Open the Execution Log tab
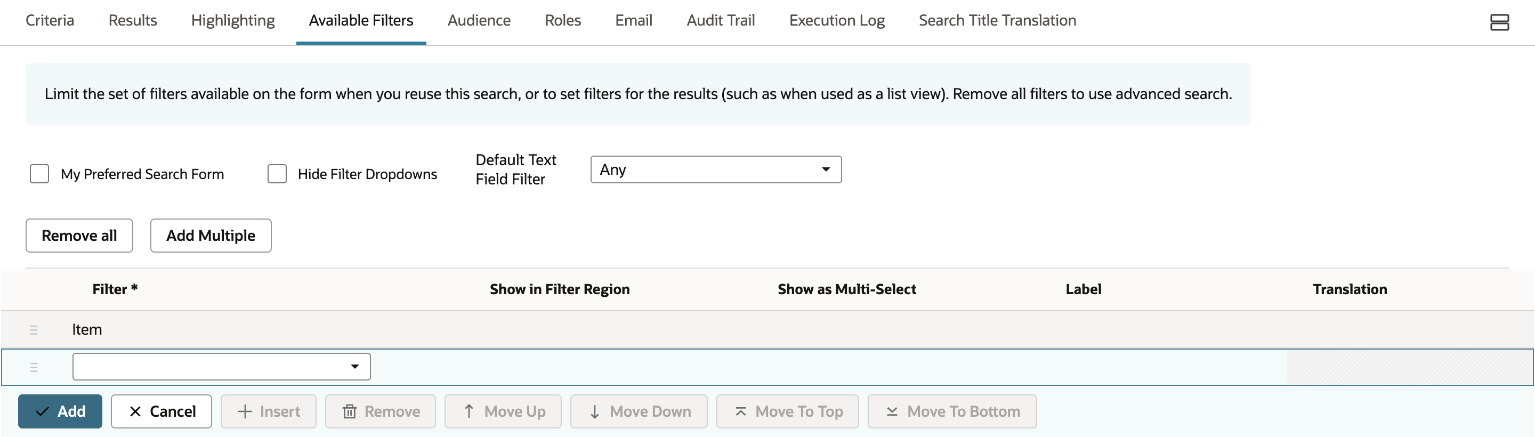The height and width of the screenshot is (437, 1535). coord(837,20)
